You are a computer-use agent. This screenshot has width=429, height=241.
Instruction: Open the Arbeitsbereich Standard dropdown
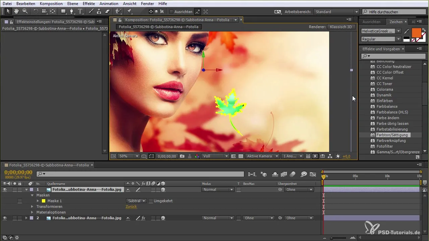pos(336,12)
